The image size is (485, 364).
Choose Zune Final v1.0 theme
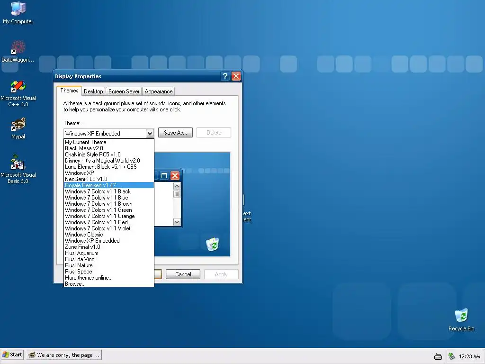[109, 247]
